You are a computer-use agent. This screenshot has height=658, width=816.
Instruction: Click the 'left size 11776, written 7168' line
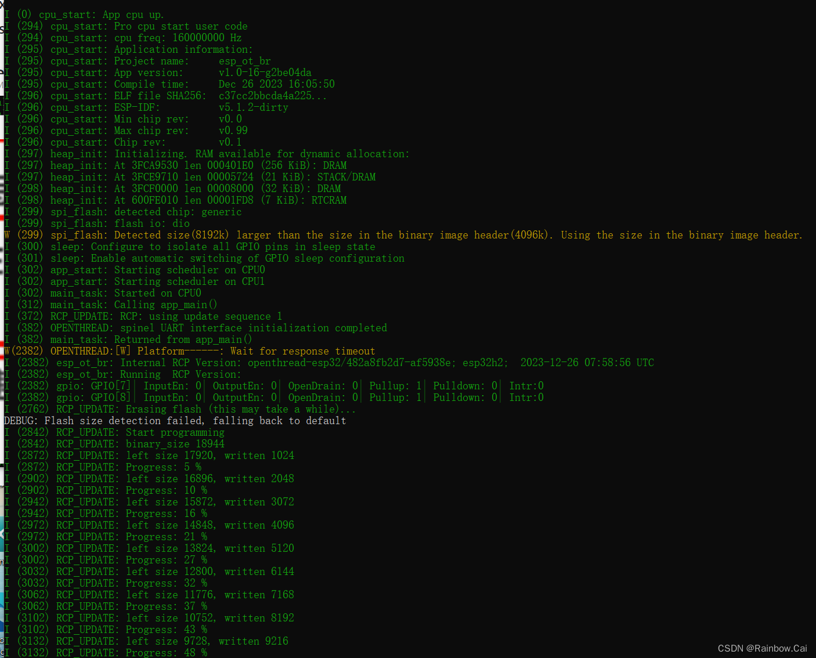pos(149,595)
